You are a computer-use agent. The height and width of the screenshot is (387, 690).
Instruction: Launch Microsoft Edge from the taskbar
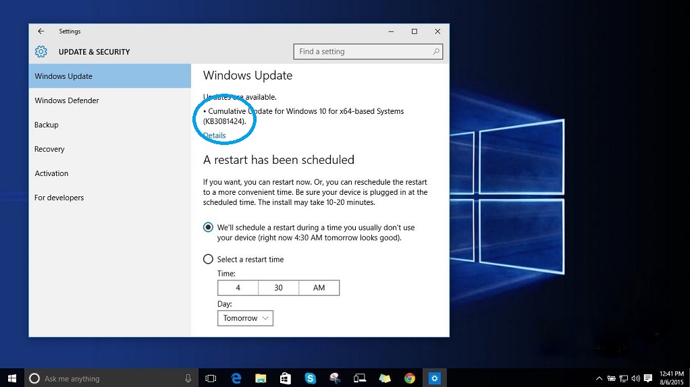point(236,378)
